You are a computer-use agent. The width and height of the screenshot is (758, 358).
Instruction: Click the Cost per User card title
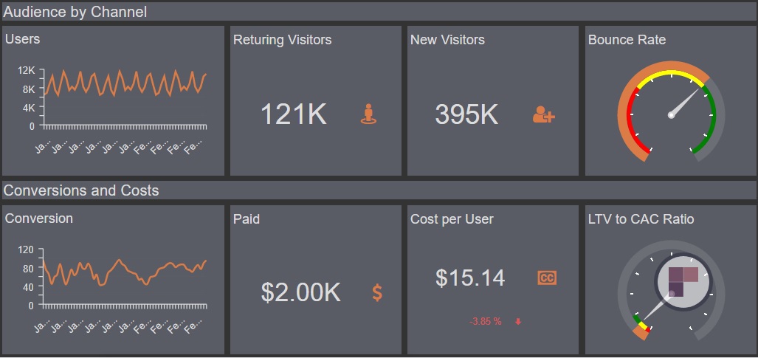(452, 219)
